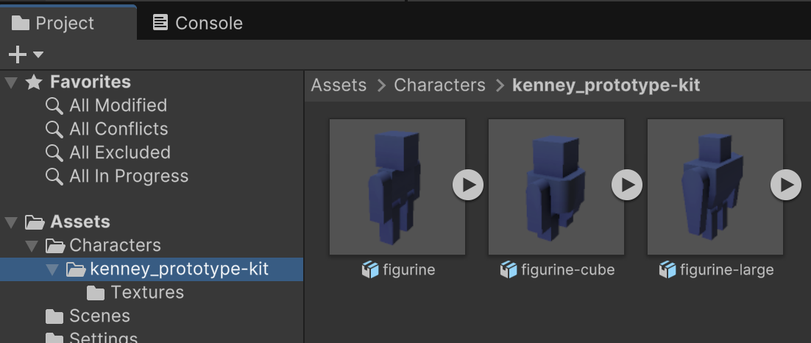Expand the figurine asset with its arrow button
The width and height of the screenshot is (811, 343).
[468, 185]
